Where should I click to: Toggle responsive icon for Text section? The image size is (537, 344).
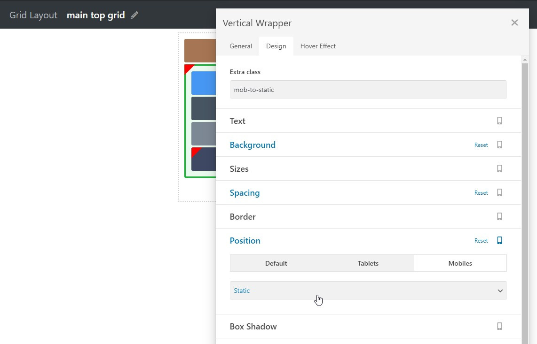500,121
